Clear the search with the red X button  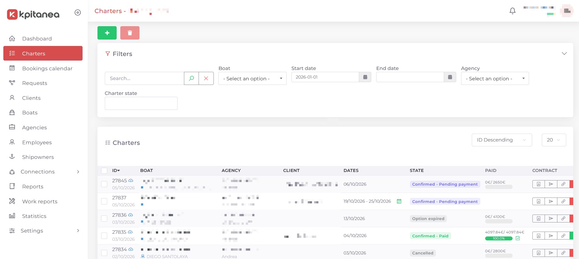point(206,78)
